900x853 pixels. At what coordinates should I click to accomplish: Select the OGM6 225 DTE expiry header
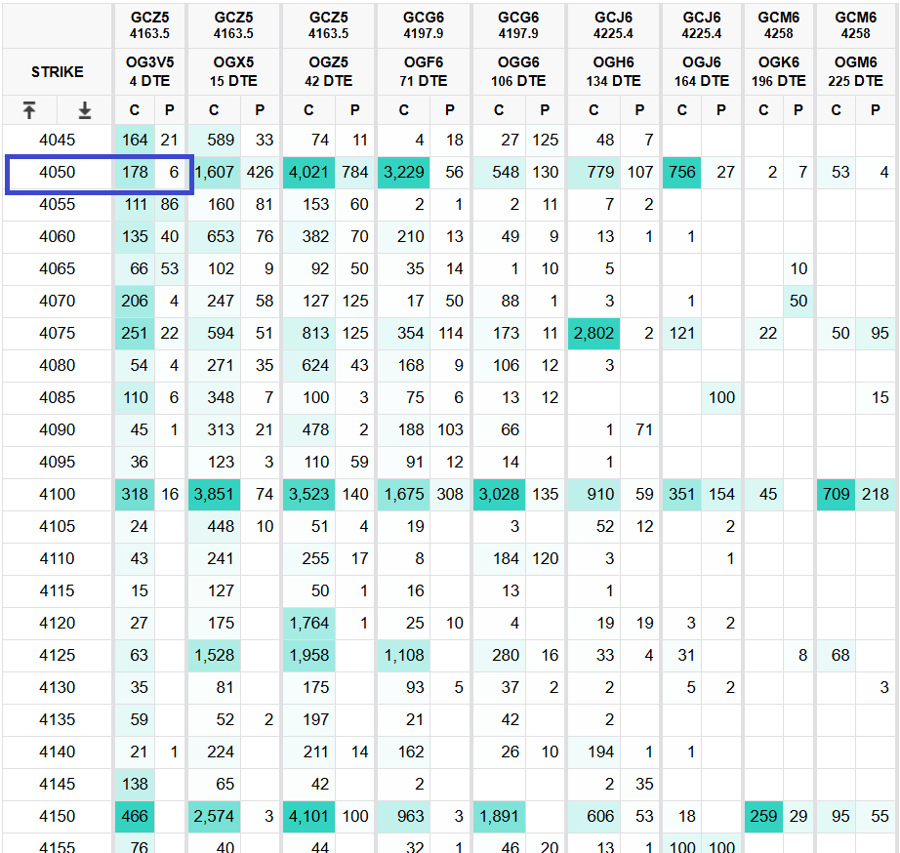point(856,72)
